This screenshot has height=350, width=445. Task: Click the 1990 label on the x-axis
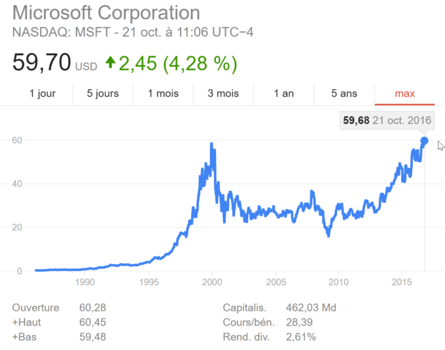click(x=85, y=282)
